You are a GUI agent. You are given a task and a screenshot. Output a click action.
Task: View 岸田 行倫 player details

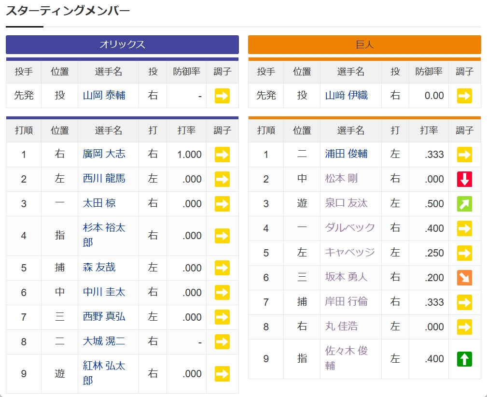point(346,302)
